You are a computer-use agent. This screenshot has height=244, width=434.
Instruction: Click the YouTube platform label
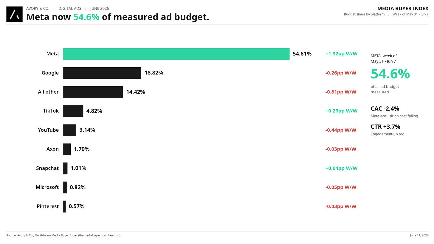point(48,130)
